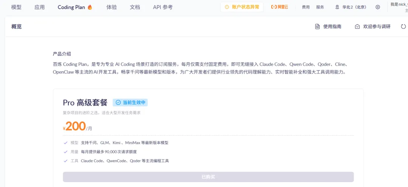The width and height of the screenshot is (408, 187).
Task: Click 支持千问、GLM、Kimi、MiniMax text
Action: [x=125, y=143]
